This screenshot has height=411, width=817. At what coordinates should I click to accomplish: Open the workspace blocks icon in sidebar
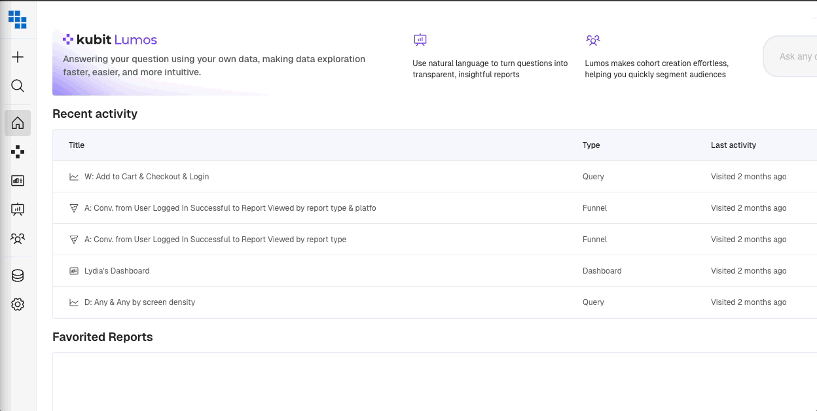pyautogui.click(x=18, y=152)
